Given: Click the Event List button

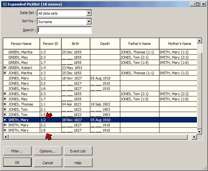Looking at the screenshot, I should click(x=78, y=151).
